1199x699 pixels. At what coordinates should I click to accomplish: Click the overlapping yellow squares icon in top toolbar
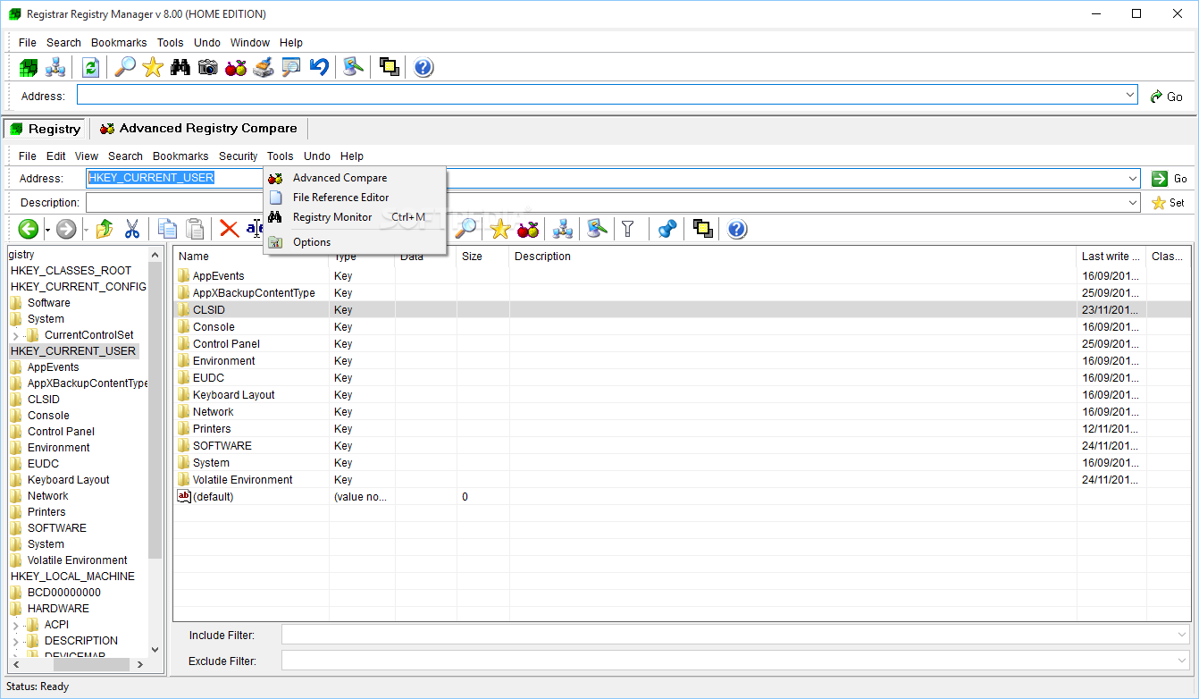[x=389, y=67]
